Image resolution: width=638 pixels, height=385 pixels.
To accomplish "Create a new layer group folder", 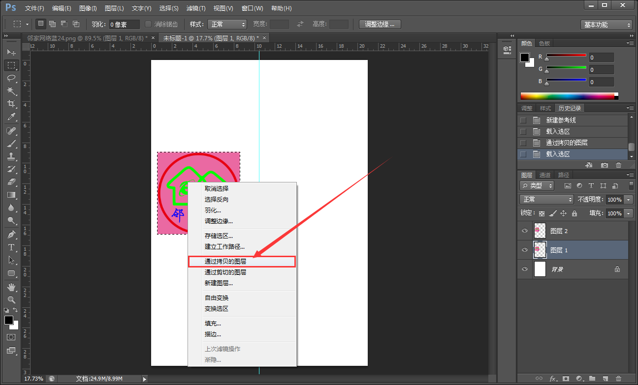I will point(592,379).
